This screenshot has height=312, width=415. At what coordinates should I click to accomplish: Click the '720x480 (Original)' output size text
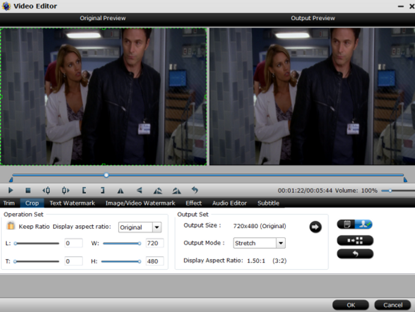coord(259,226)
